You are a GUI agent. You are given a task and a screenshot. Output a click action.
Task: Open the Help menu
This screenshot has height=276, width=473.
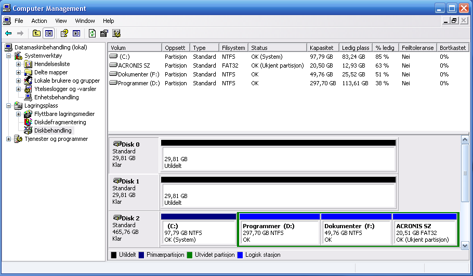point(108,21)
